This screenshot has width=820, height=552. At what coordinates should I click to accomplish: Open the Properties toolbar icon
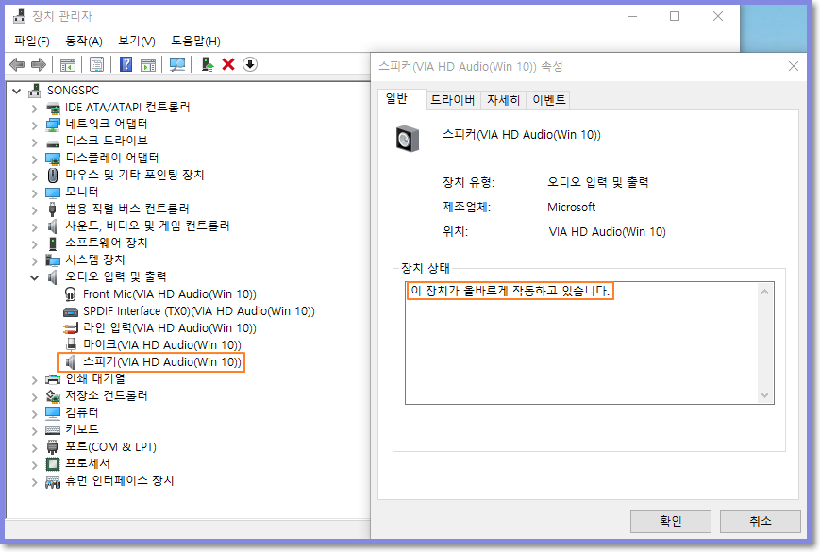tap(96, 65)
